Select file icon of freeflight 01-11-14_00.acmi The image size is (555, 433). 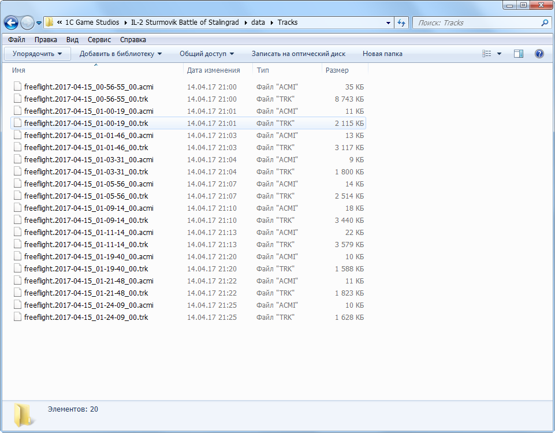[17, 232]
